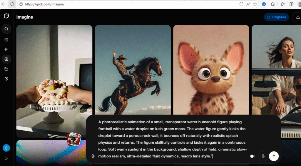Submit the prompt with the up-arrow button
The height and width of the screenshot is (166, 301).
[x=274, y=156]
